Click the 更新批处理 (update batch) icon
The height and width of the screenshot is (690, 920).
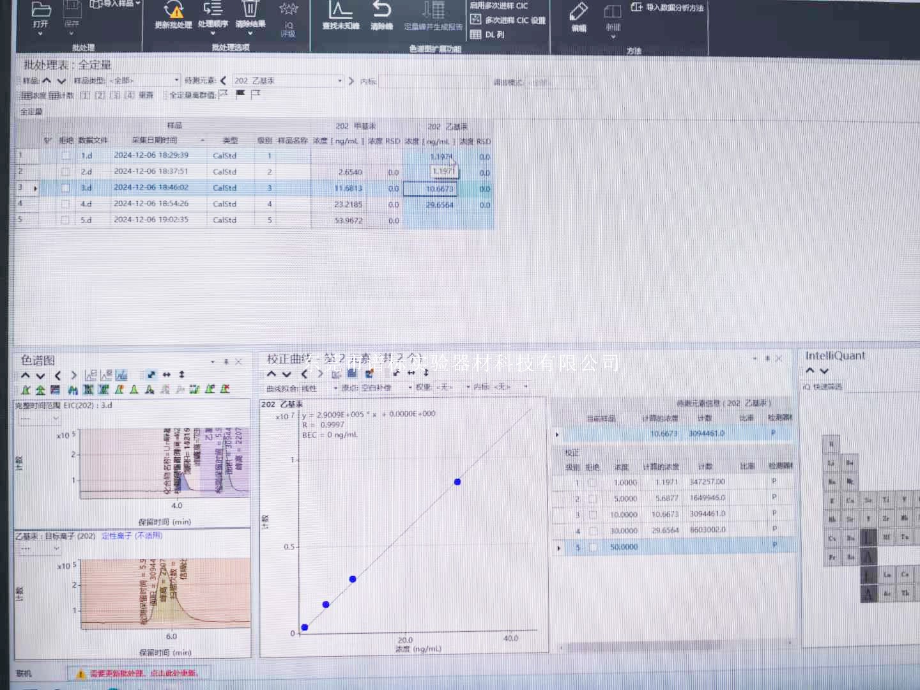pyautogui.click(x=173, y=11)
